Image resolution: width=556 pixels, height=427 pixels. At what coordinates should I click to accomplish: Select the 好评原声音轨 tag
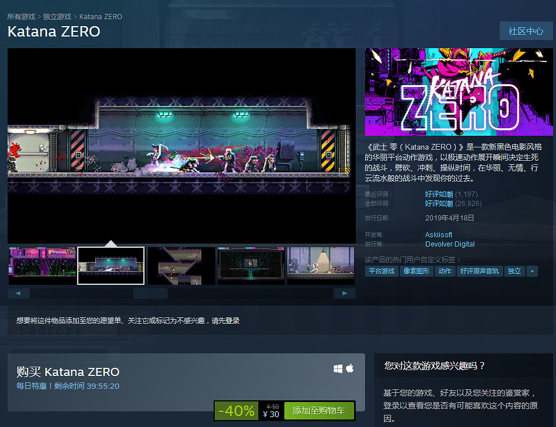tap(480, 271)
